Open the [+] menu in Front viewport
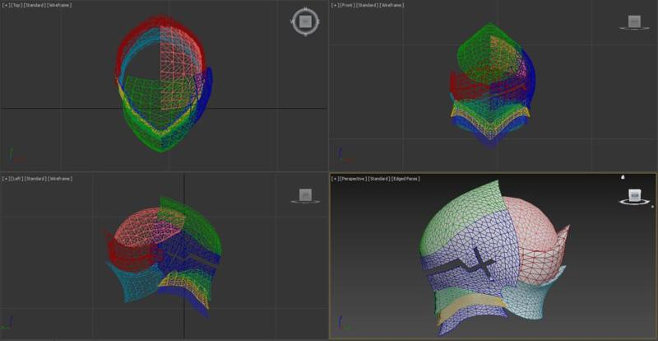Screen dimensions: 658x341 pyautogui.click(x=335, y=5)
